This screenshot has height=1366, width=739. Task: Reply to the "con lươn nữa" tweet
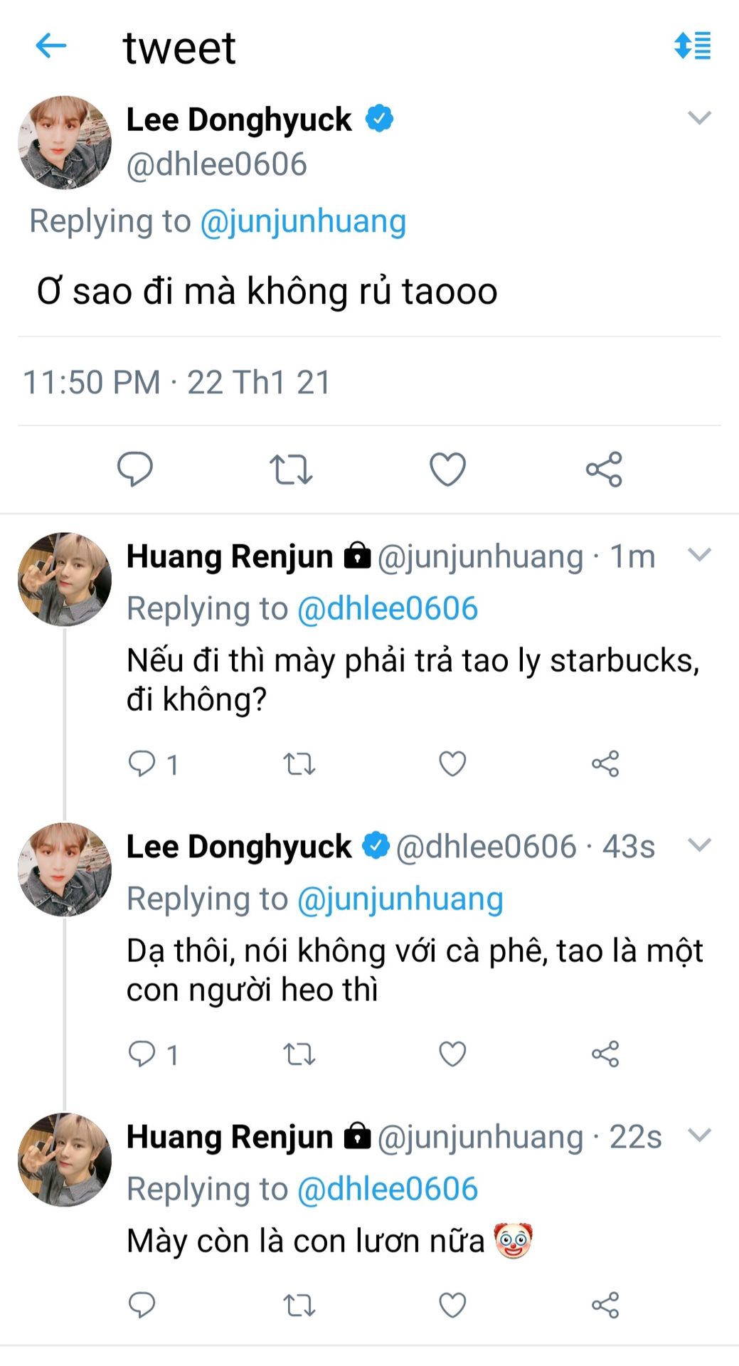tap(142, 1305)
